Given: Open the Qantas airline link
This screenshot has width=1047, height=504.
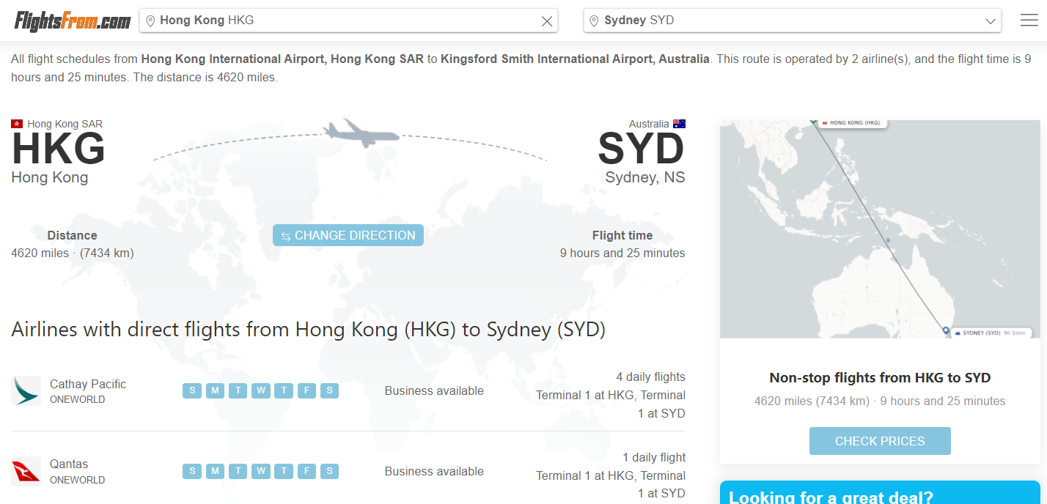Looking at the screenshot, I should [69, 464].
